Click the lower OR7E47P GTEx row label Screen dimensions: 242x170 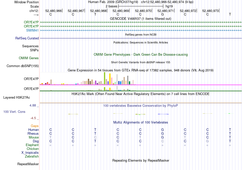pyautogui.click(x=31, y=89)
